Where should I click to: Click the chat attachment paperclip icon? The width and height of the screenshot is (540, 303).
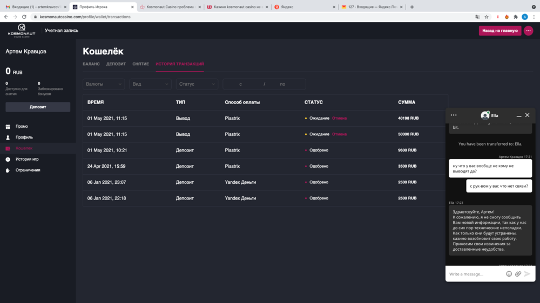(518, 274)
